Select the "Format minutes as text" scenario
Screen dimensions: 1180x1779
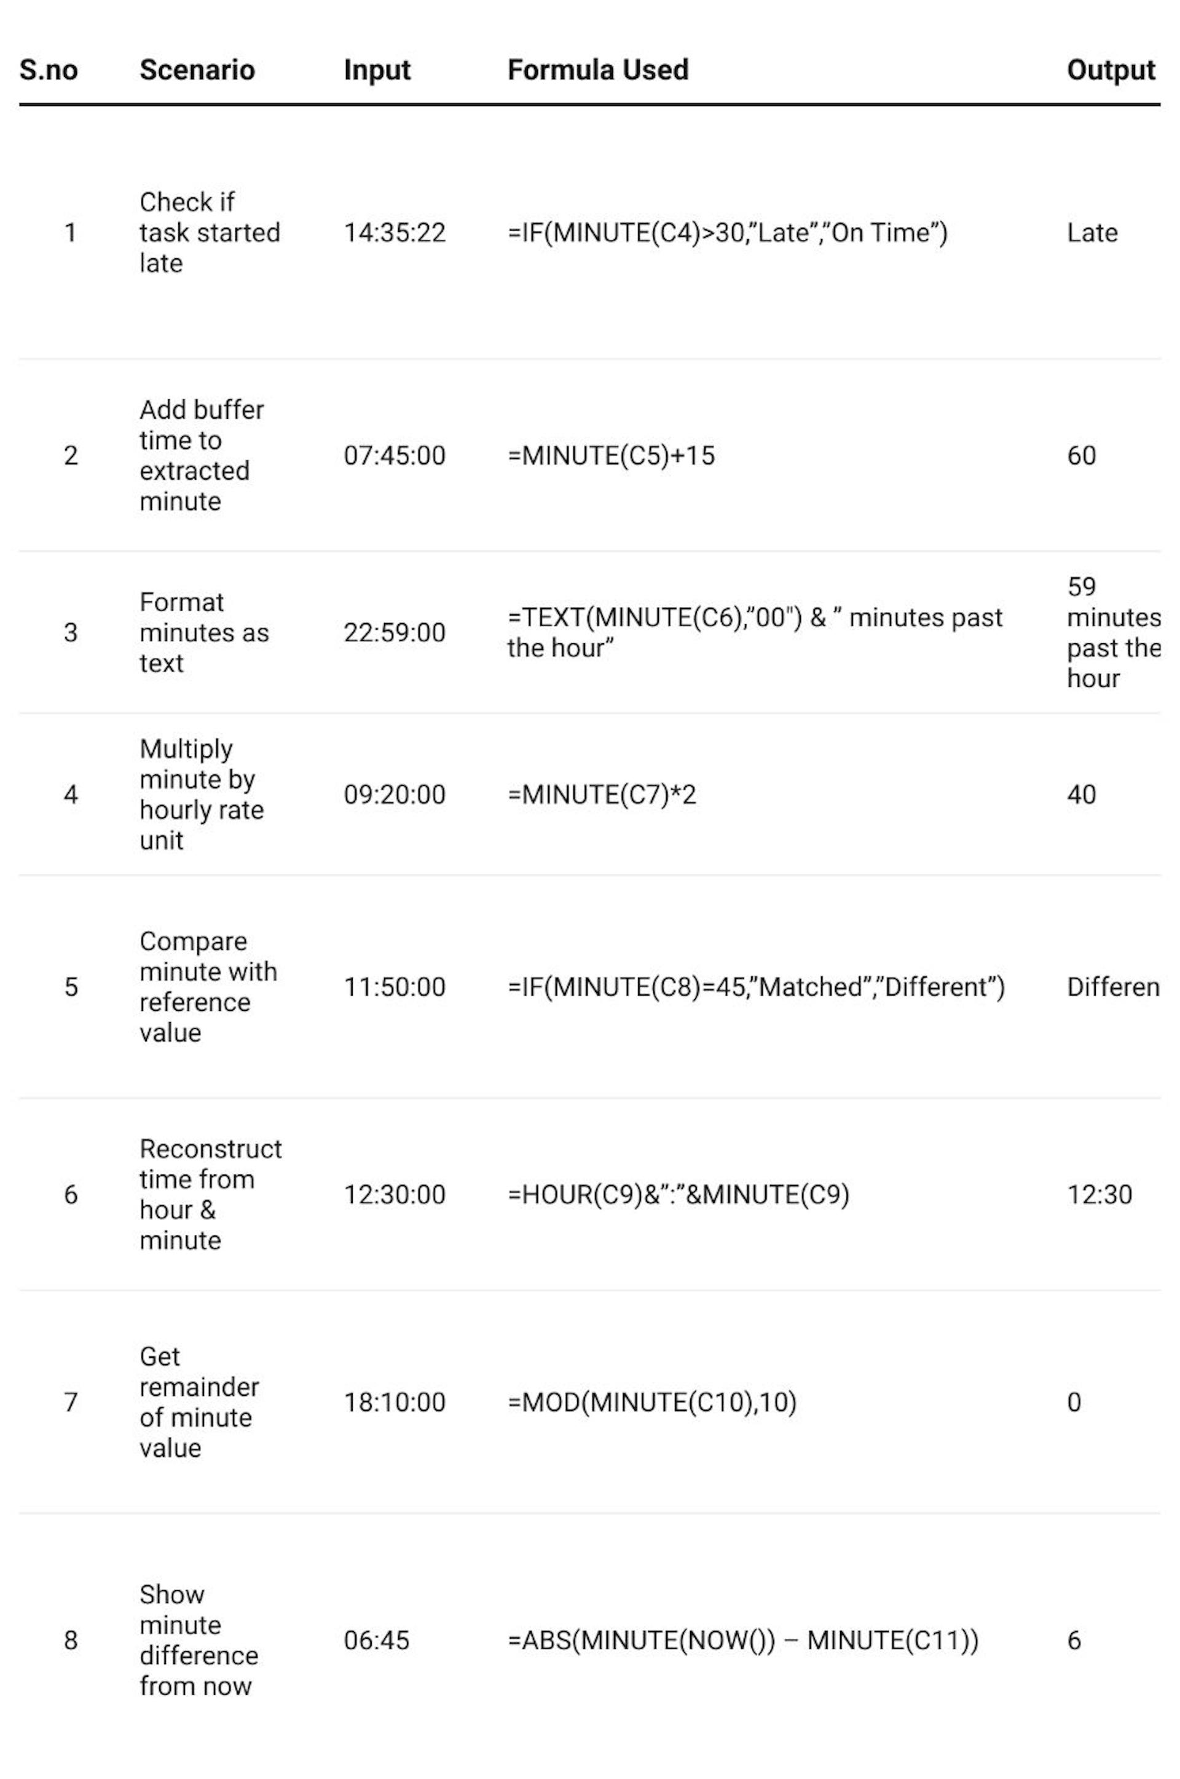tap(203, 632)
